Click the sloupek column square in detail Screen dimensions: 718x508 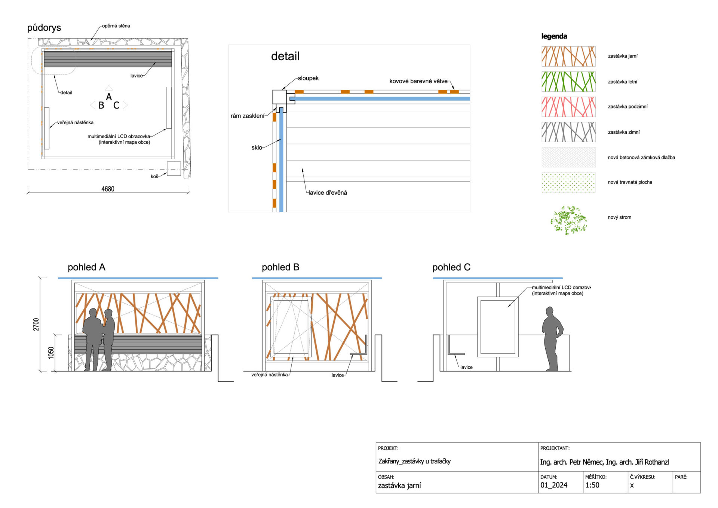(279, 97)
